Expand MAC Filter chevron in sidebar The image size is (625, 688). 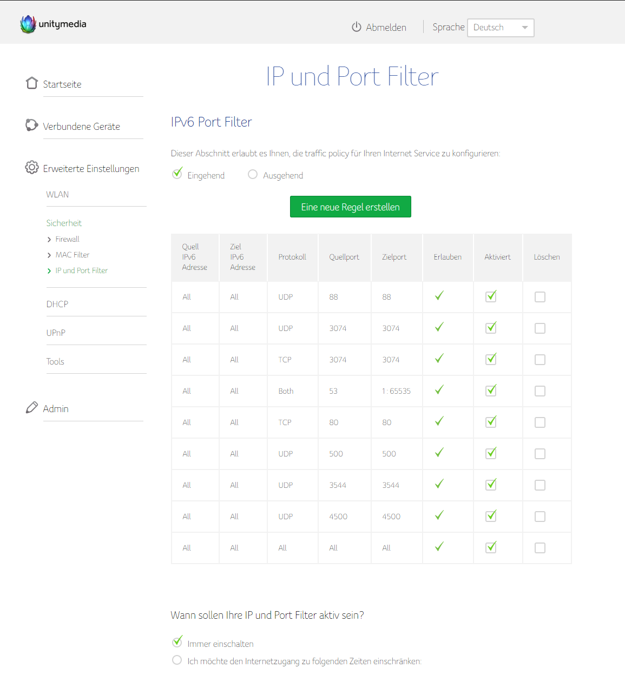[x=49, y=255]
